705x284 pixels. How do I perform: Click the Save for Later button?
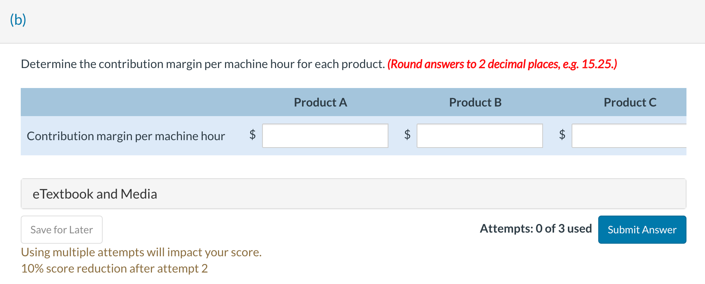61,229
